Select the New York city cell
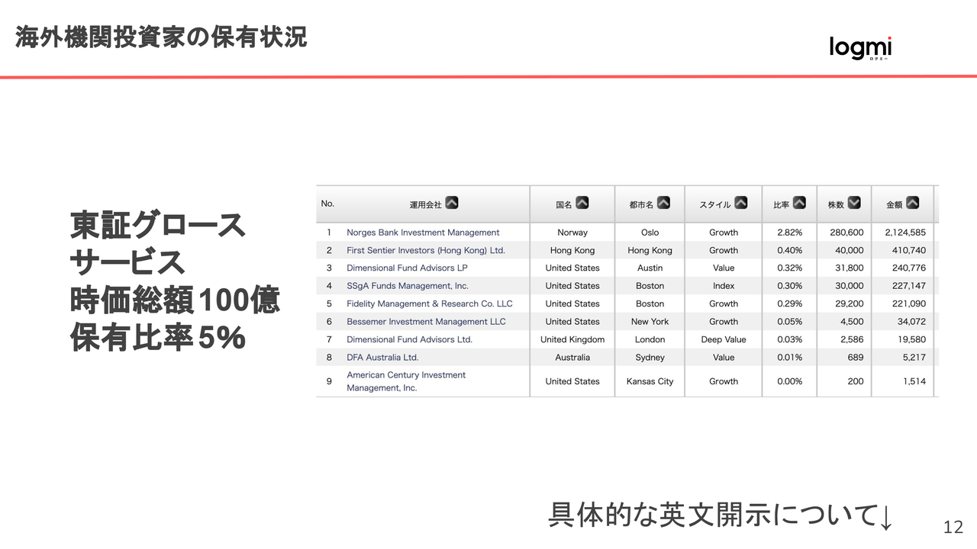Image resolution: width=977 pixels, height=549 pixels. [650, 322]
